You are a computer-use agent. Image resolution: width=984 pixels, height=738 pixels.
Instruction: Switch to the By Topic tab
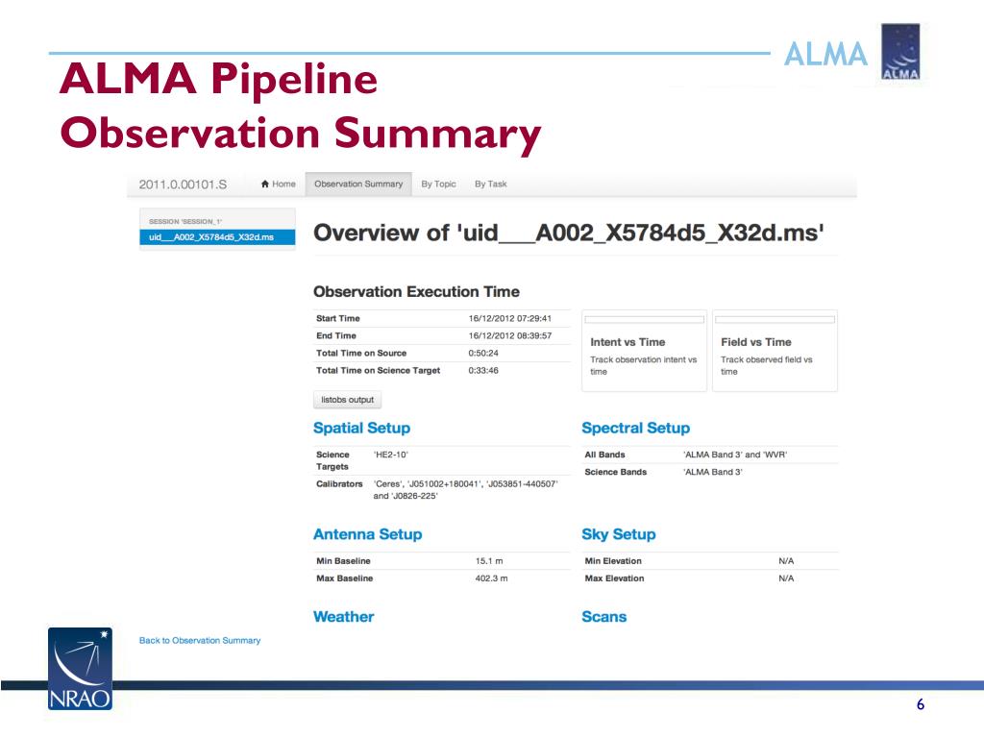point(438,184)
